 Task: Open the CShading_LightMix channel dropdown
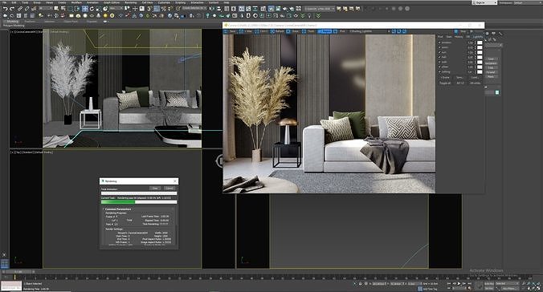pos(369,31)
